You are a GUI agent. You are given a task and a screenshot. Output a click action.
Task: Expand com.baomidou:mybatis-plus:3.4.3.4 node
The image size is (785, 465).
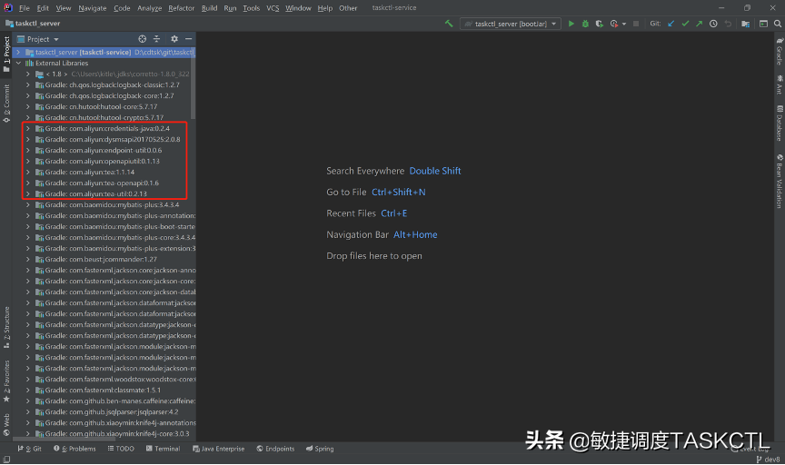(28, 204)
